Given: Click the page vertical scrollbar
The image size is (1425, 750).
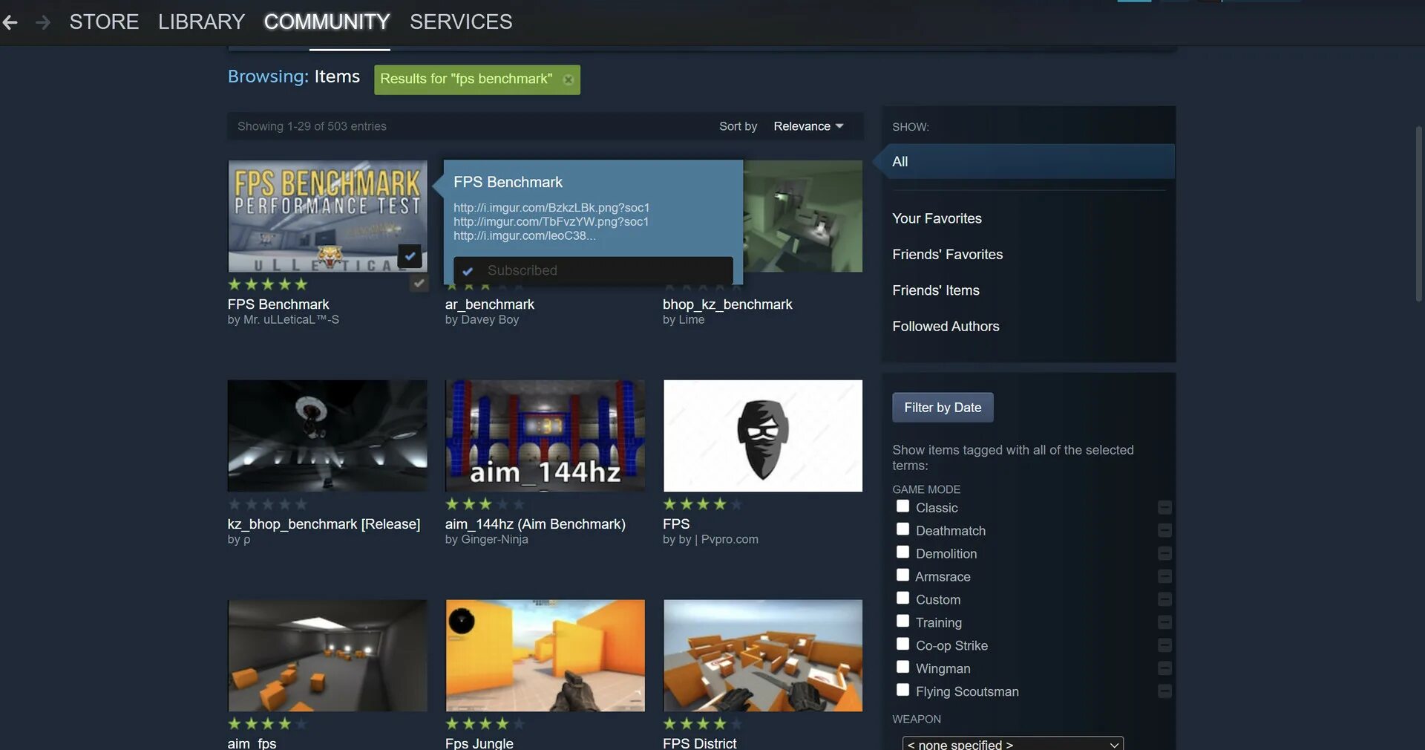Looking at the screenshot, I should coord(1418,214).
